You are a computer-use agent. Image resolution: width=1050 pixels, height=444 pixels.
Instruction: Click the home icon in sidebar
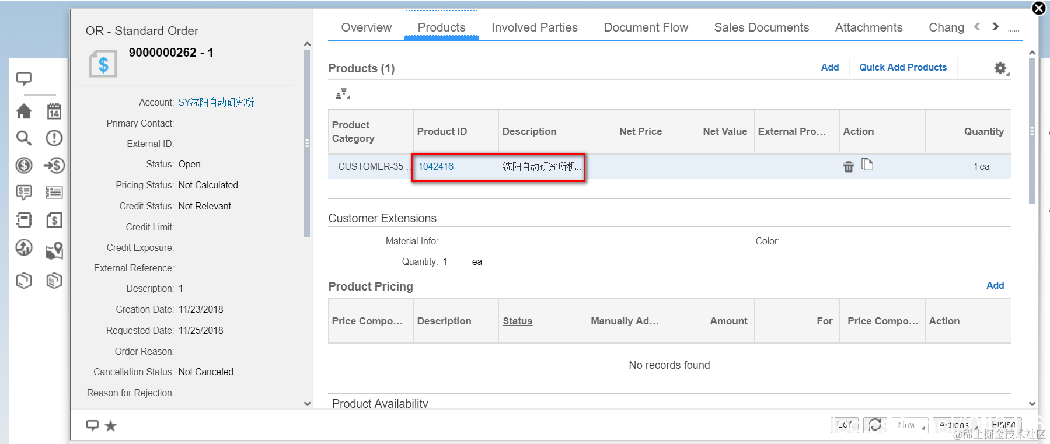pos(24,111)
